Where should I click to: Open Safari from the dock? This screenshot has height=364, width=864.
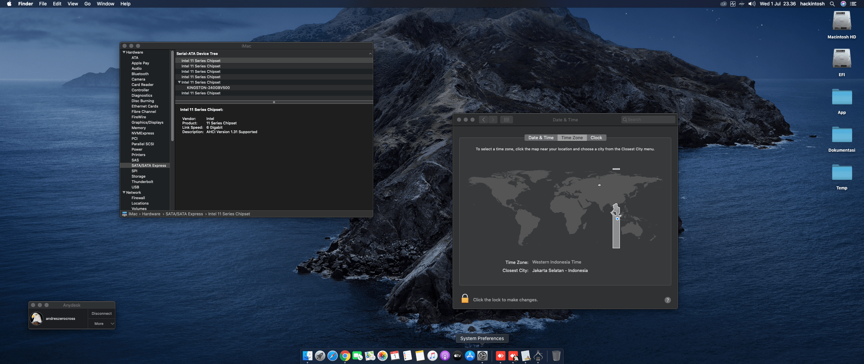[332, 356]
